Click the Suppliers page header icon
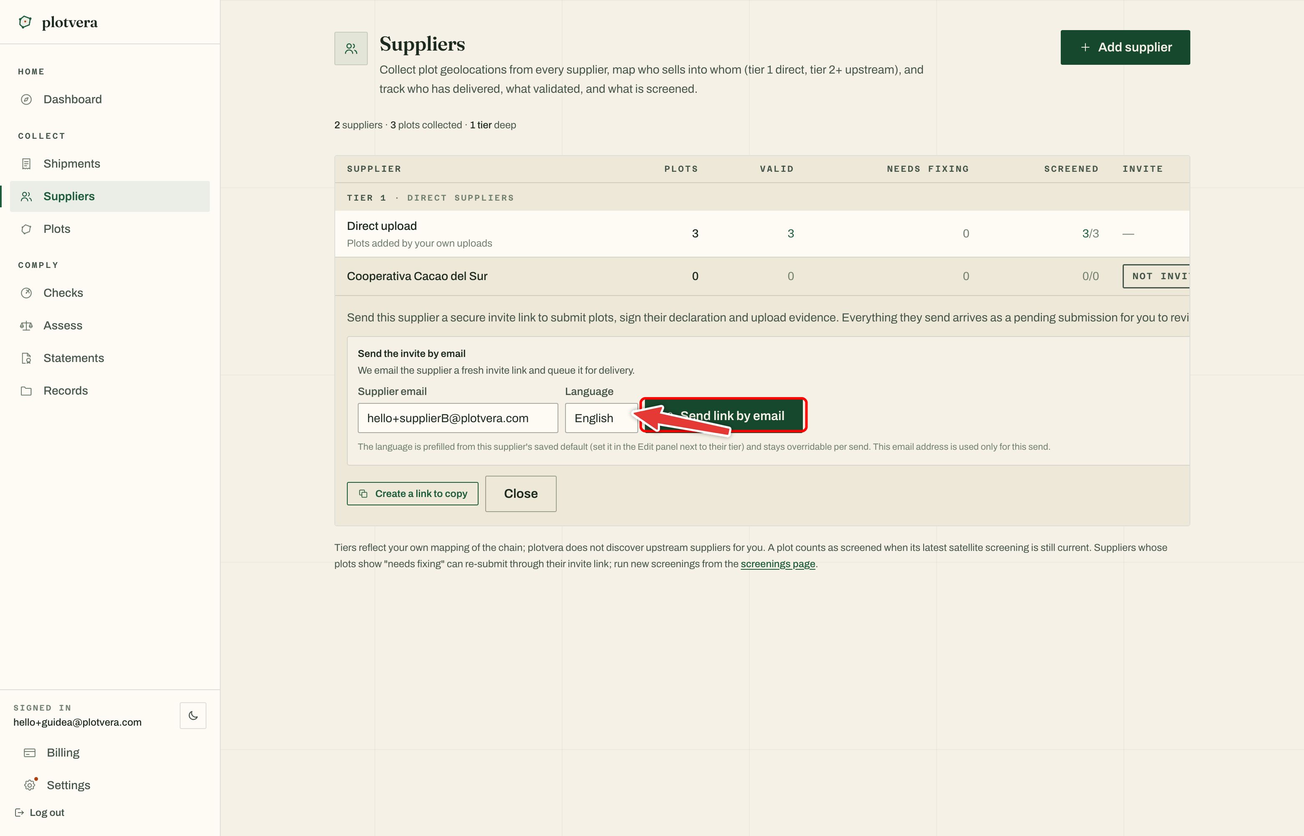1304x836 pixels. [x=351, y=49]
